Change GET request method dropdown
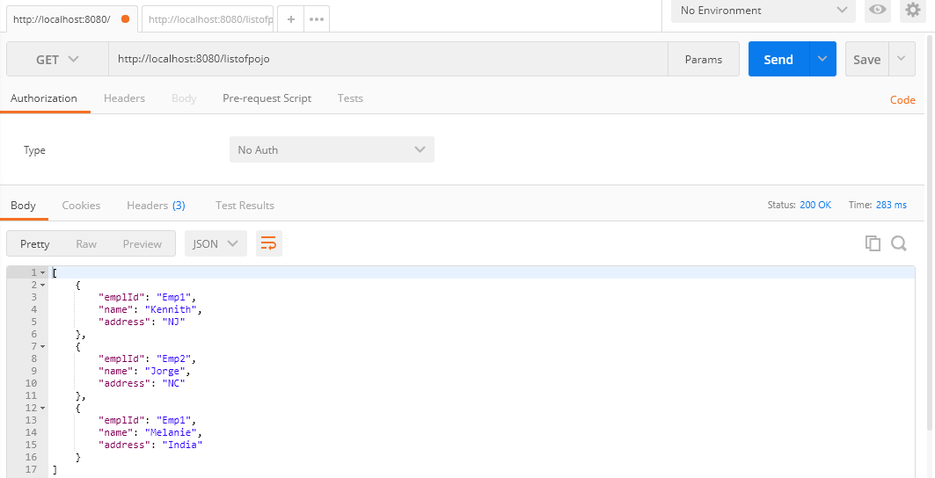935x478 pixels. tap(57, 59)
